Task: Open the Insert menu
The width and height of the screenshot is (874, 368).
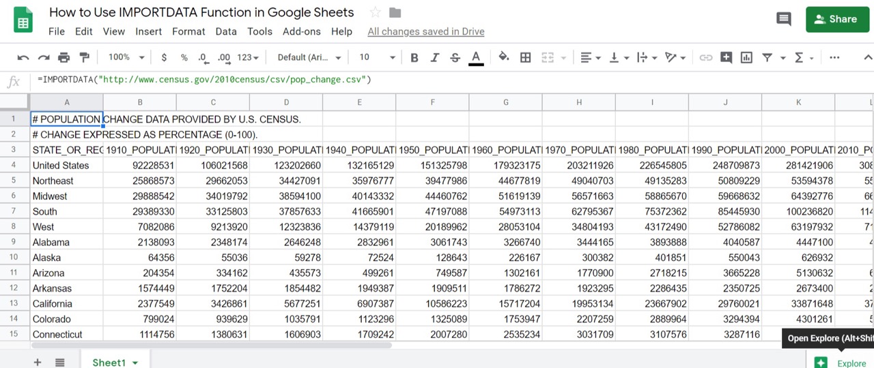Action: 149,31
